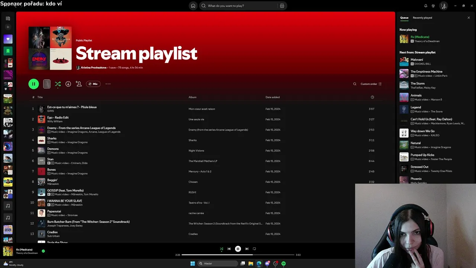476x268 pixels.
Task: Click the Album column header
Action: (x=192, y=97)
